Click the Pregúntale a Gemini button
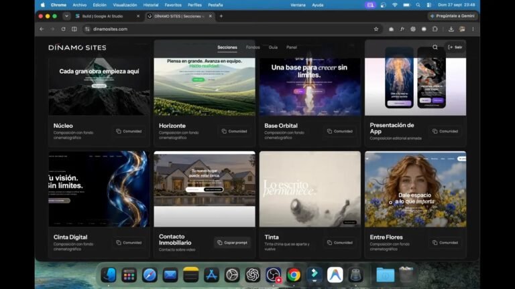This screenshot has height=289, width=515. pyautogui.click(x=453, y=16)
